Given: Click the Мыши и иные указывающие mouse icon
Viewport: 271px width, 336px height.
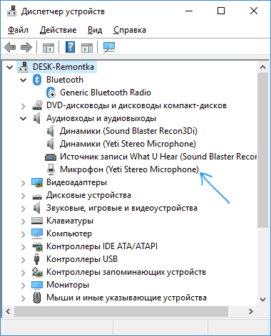Looking at the screenshot, I should point(37,298).
